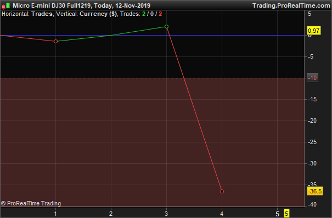This screenshot has height=218, width=332.
Task: Open the Trading.ProRealTime.com link
Action: pos(291,5)
